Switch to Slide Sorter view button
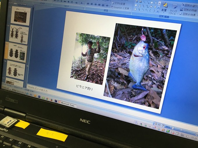 point(159,125)
